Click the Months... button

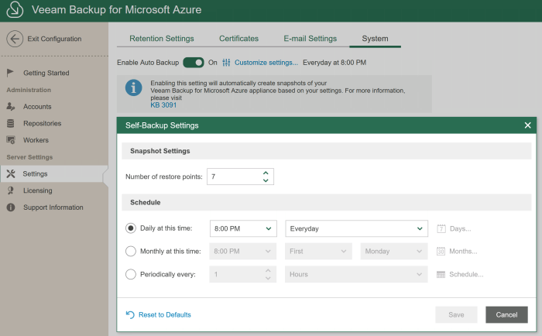click(457, 252)
